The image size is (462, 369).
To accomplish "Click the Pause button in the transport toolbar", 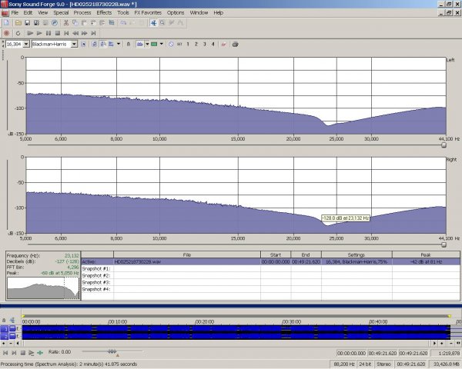I will coord(48,33).
